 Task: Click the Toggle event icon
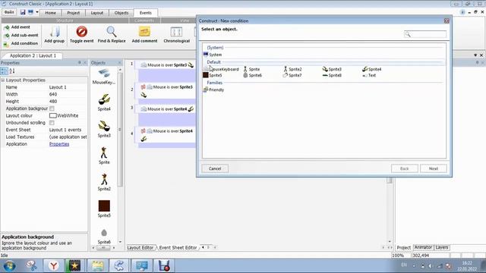tap(82, 32)
